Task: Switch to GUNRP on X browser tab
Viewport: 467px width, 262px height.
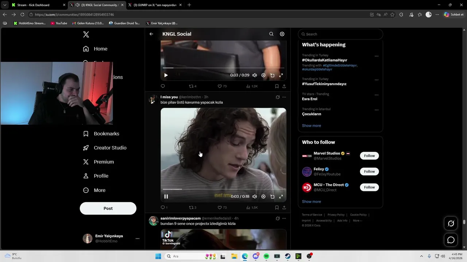Action: [x=154, y=5]
